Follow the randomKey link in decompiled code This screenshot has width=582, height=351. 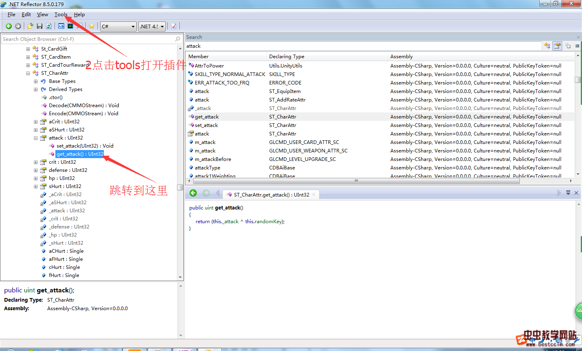point(269,222)
